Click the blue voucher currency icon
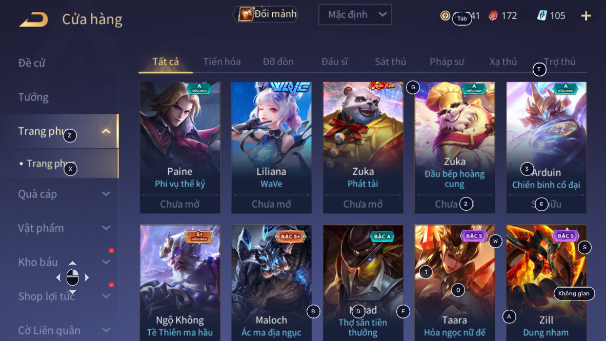This screenshot has width=606, height=341. click(x=542, y=15)
